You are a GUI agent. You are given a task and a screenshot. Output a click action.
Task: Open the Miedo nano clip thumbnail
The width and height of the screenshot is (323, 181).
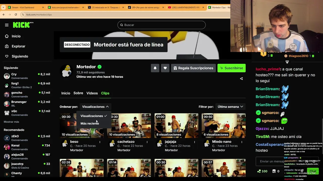(x=224, y=125)
